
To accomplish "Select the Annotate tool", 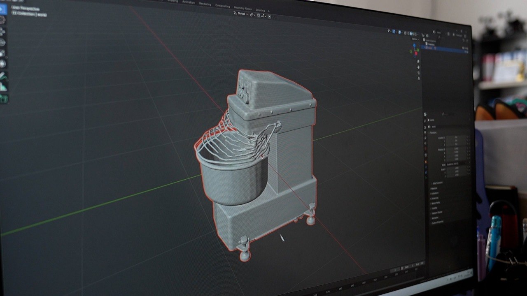I will pyautogui.click(x=3, y=76).
